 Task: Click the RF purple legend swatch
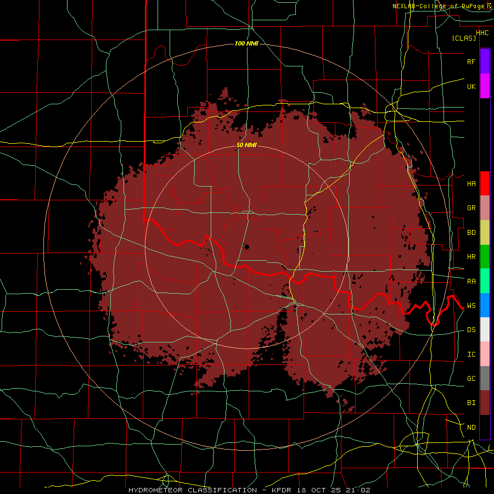(485, 61)
